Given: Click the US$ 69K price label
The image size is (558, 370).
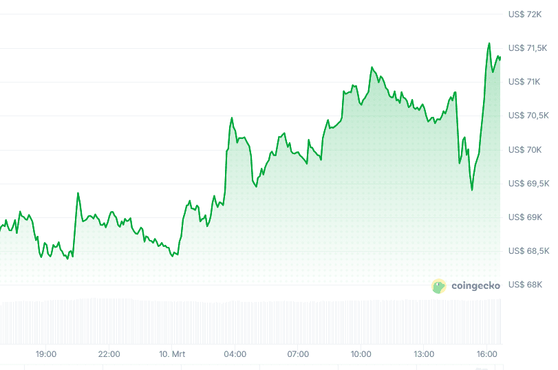Looking at the screenshot, I should coord(525,217).
